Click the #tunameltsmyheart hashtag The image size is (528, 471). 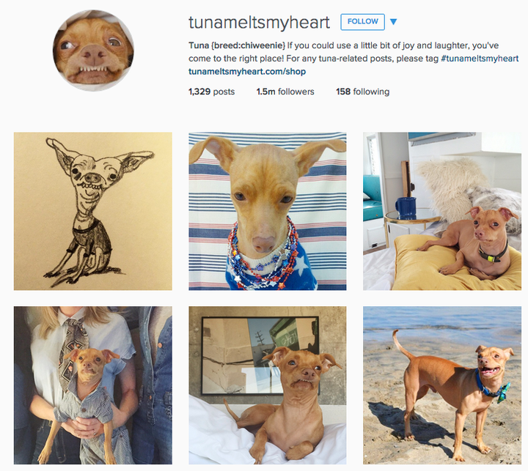click(x=480, y=59)
